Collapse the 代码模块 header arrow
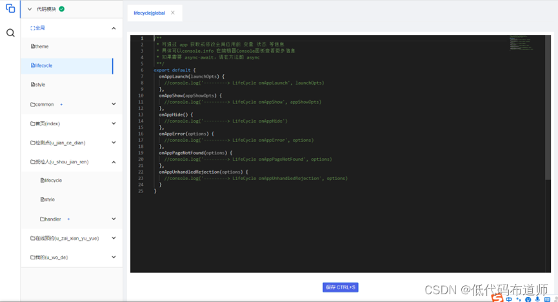This screenshot has width=558, height=302. click(x=30, y=9)
